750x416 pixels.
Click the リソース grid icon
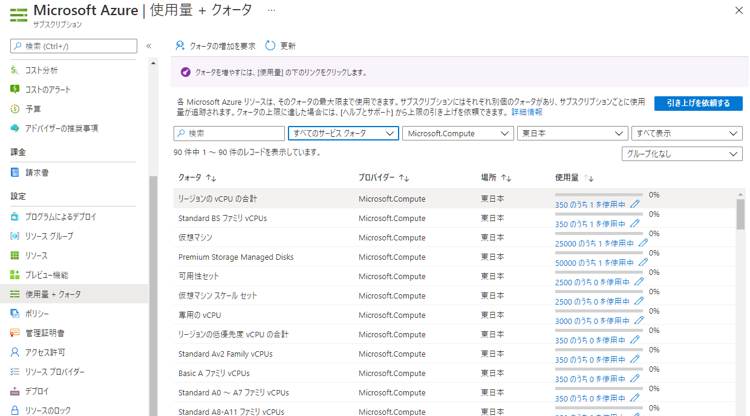point(15,256)
